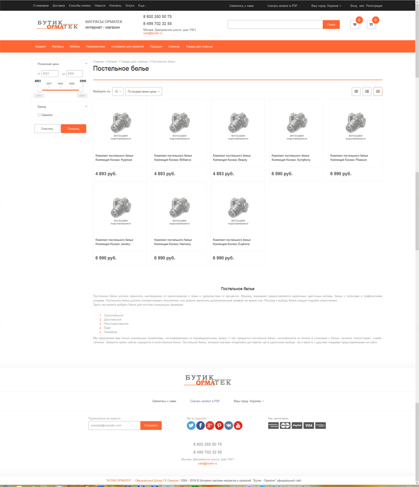Open Facebook social icon in footer

201,426
